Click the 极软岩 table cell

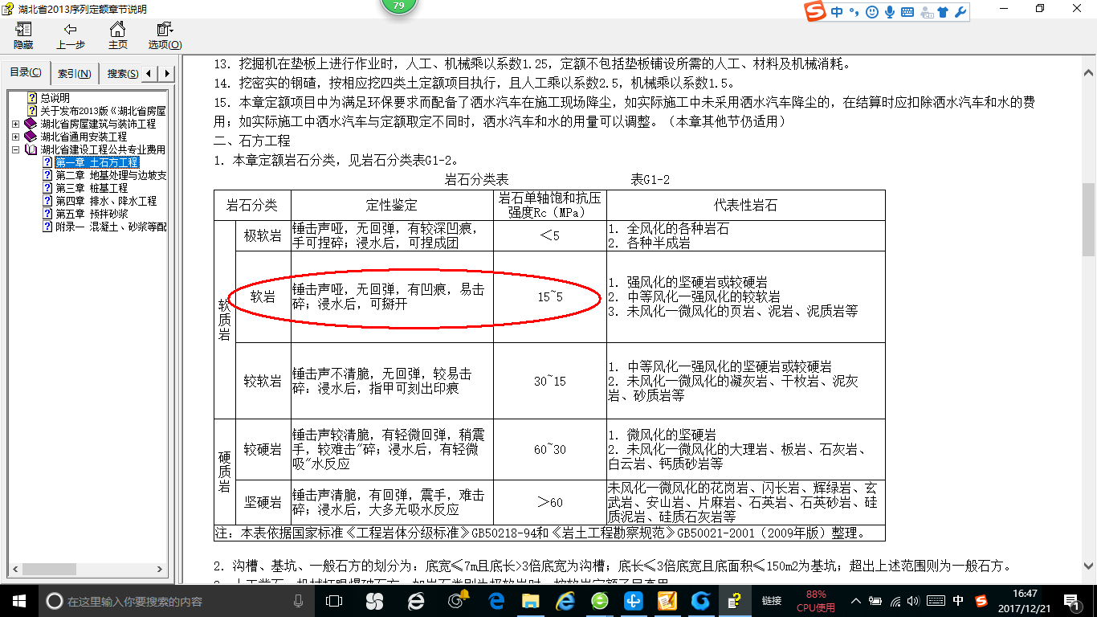click(263, 235)
